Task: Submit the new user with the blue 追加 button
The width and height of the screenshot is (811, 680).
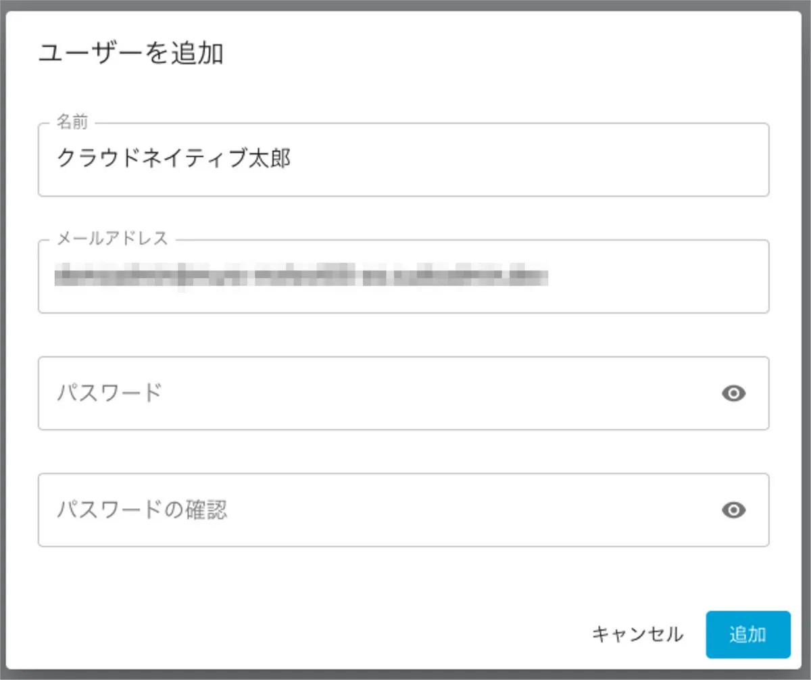Action: [x=747, y=635]
